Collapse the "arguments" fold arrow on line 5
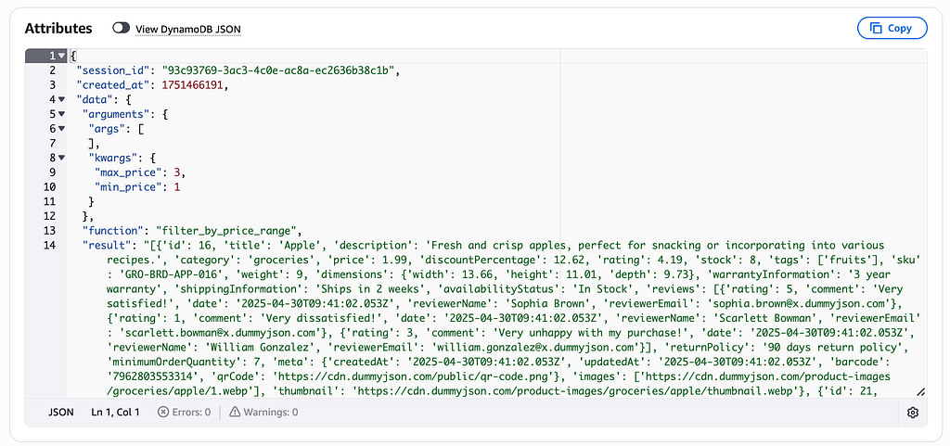Viewport: 950px width, 446px height. 61,114
